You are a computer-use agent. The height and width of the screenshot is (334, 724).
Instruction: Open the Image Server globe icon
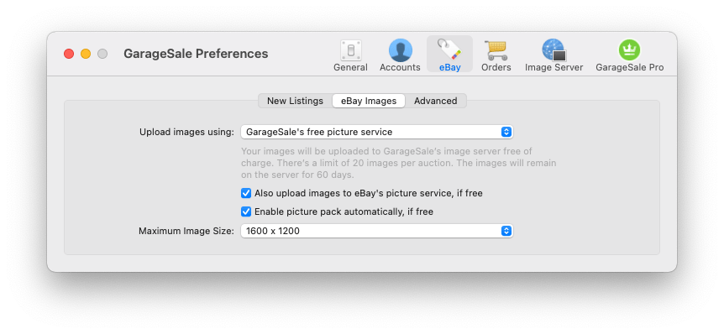click(553, 50)
